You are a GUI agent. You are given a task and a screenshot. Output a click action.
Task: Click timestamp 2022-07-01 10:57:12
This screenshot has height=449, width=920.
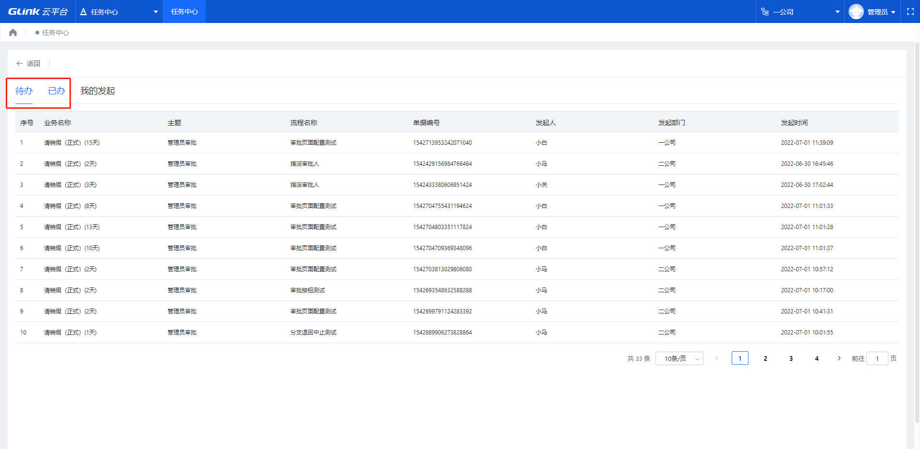pyautogui.click(x=807, y=269)
